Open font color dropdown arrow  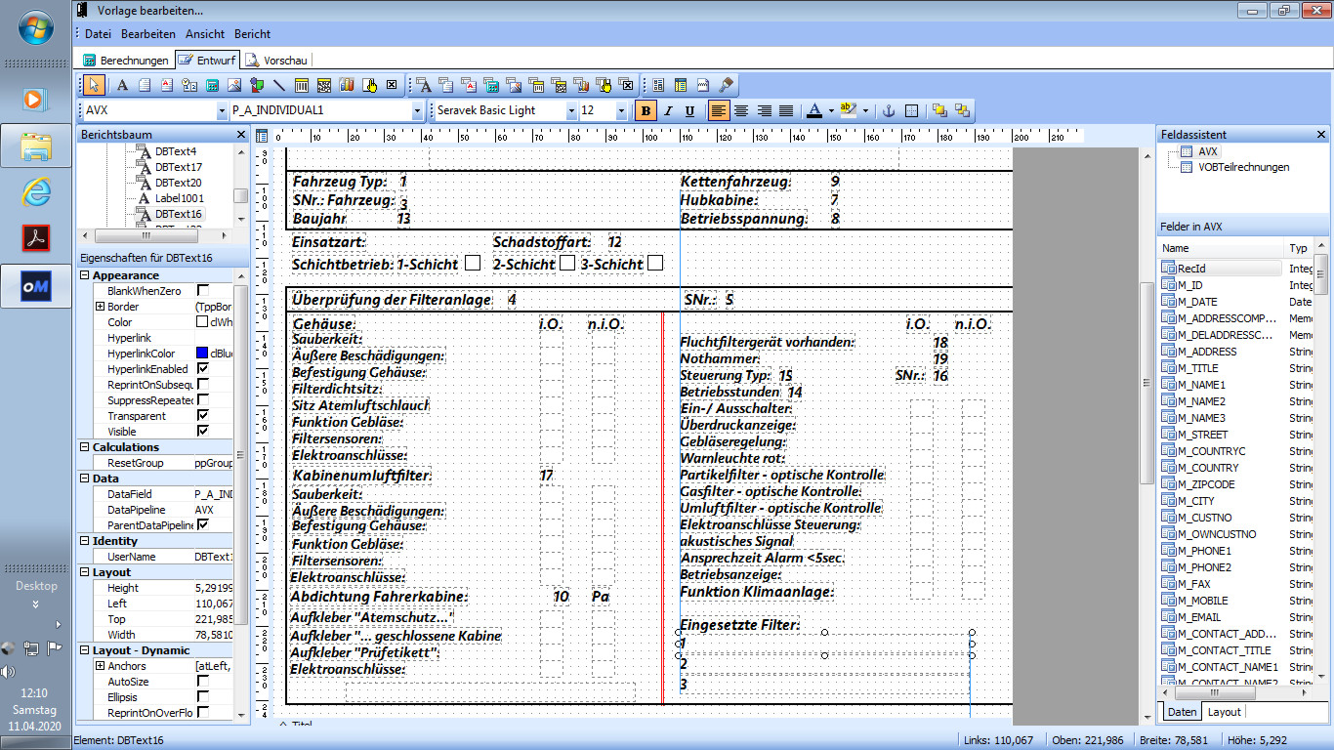[x=831, y=110]
